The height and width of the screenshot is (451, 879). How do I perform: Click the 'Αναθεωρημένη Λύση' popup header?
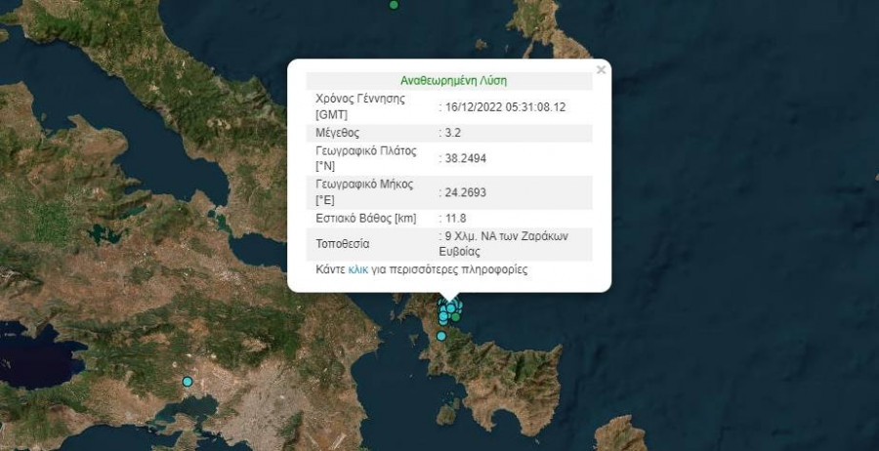453,81
